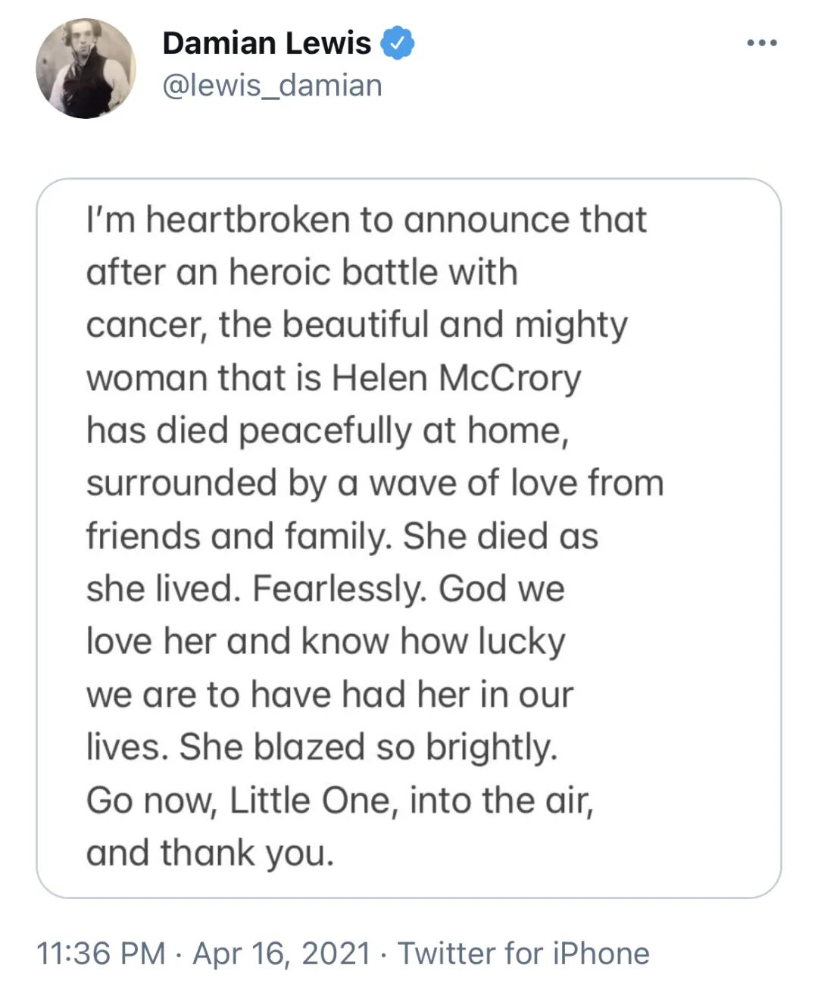Click the text "after an heroic battle with"
The image size is (818, 990).
coord(301,272)
